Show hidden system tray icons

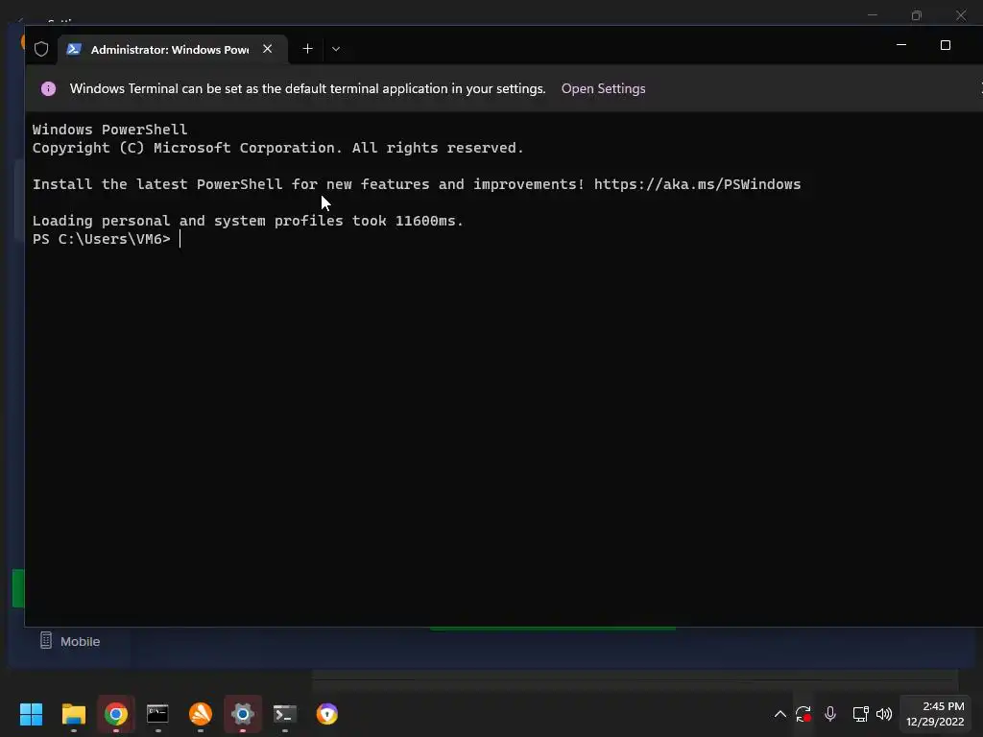pos(779,714)
